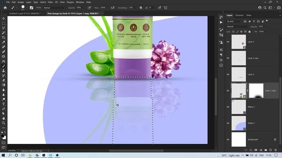The height and width of the screenshot is (158, 282).
Task: Click the Windows Start button
Action: point(3,155)
